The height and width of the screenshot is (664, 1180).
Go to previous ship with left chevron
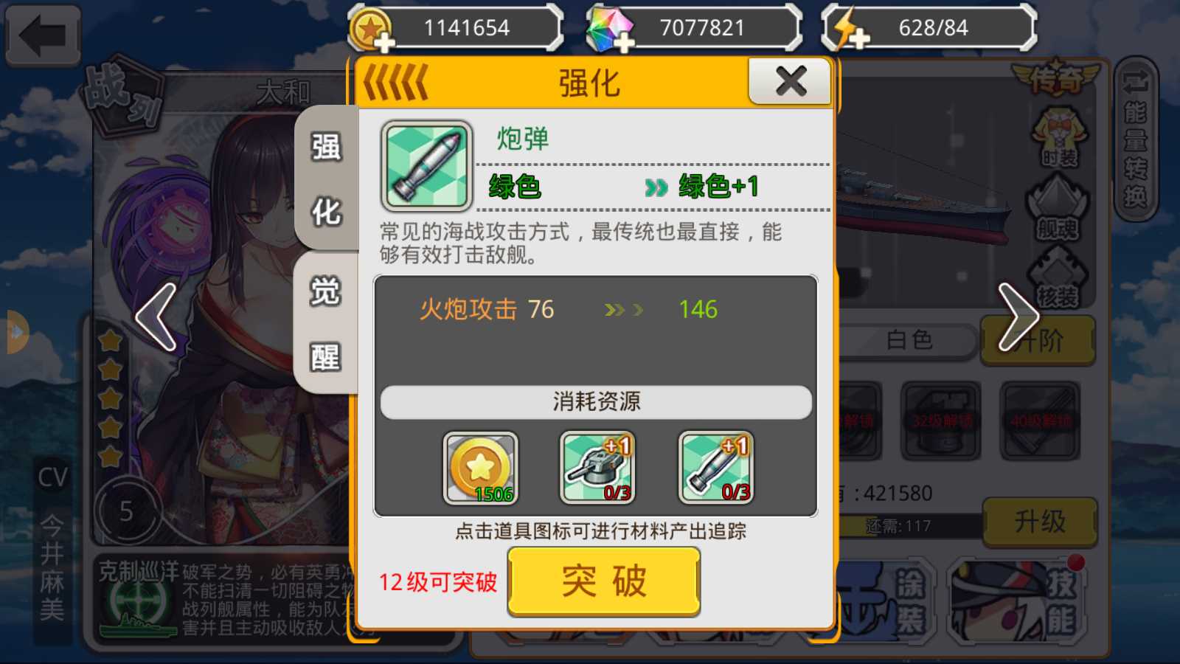pos(156,317)
